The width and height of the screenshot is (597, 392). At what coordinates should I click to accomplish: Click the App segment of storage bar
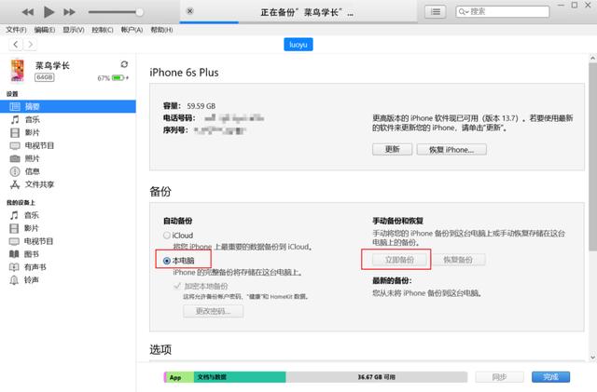pos(178,377)
